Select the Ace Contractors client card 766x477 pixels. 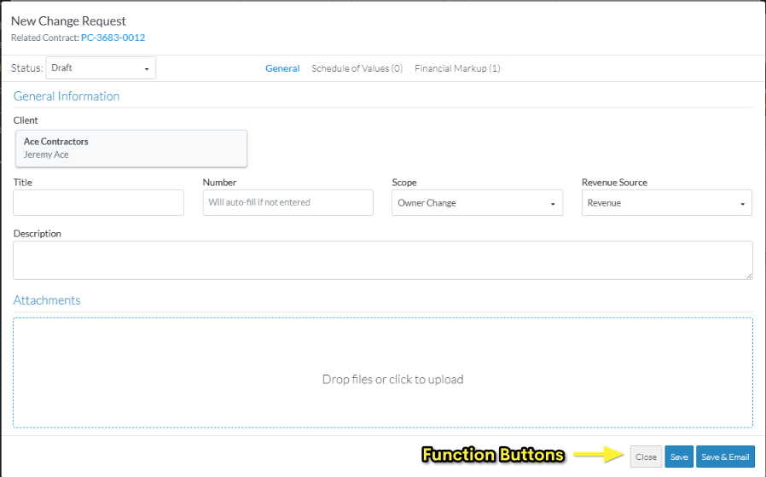point(131,148)
